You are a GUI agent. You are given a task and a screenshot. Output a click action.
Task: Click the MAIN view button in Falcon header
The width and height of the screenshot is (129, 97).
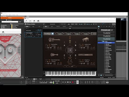click(x=69, y=24)
